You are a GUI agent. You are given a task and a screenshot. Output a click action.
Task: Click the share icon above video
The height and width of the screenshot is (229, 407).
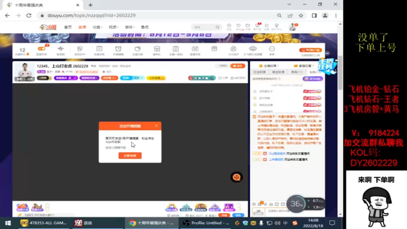[223, 78]
